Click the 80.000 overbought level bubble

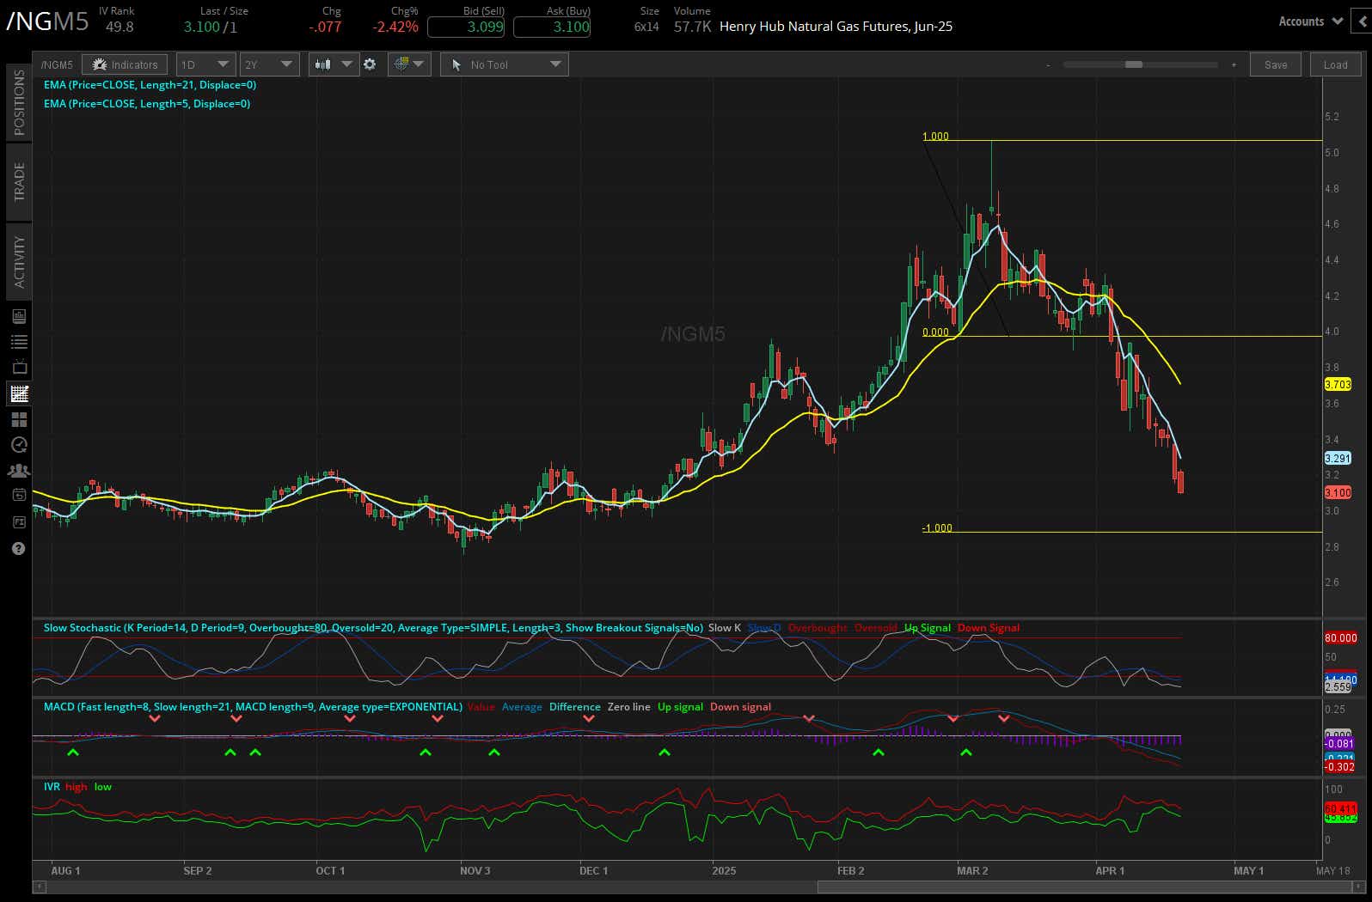point(1340,637)
